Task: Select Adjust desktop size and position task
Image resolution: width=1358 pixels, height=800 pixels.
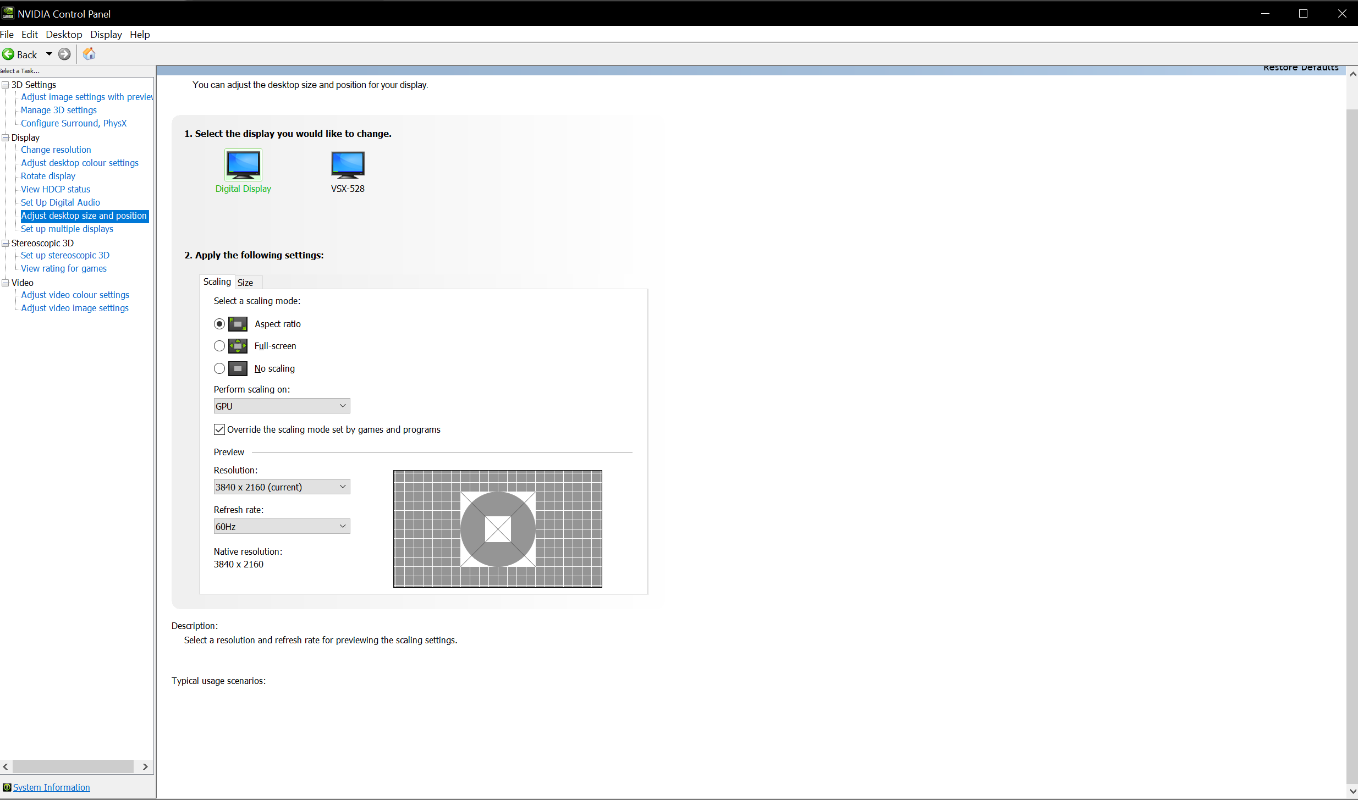Action: (84, 216)
